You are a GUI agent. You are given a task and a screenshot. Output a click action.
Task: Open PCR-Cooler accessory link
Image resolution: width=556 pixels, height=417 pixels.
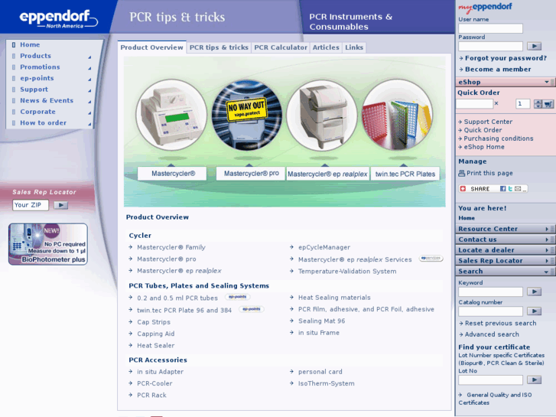coord(154,383)
